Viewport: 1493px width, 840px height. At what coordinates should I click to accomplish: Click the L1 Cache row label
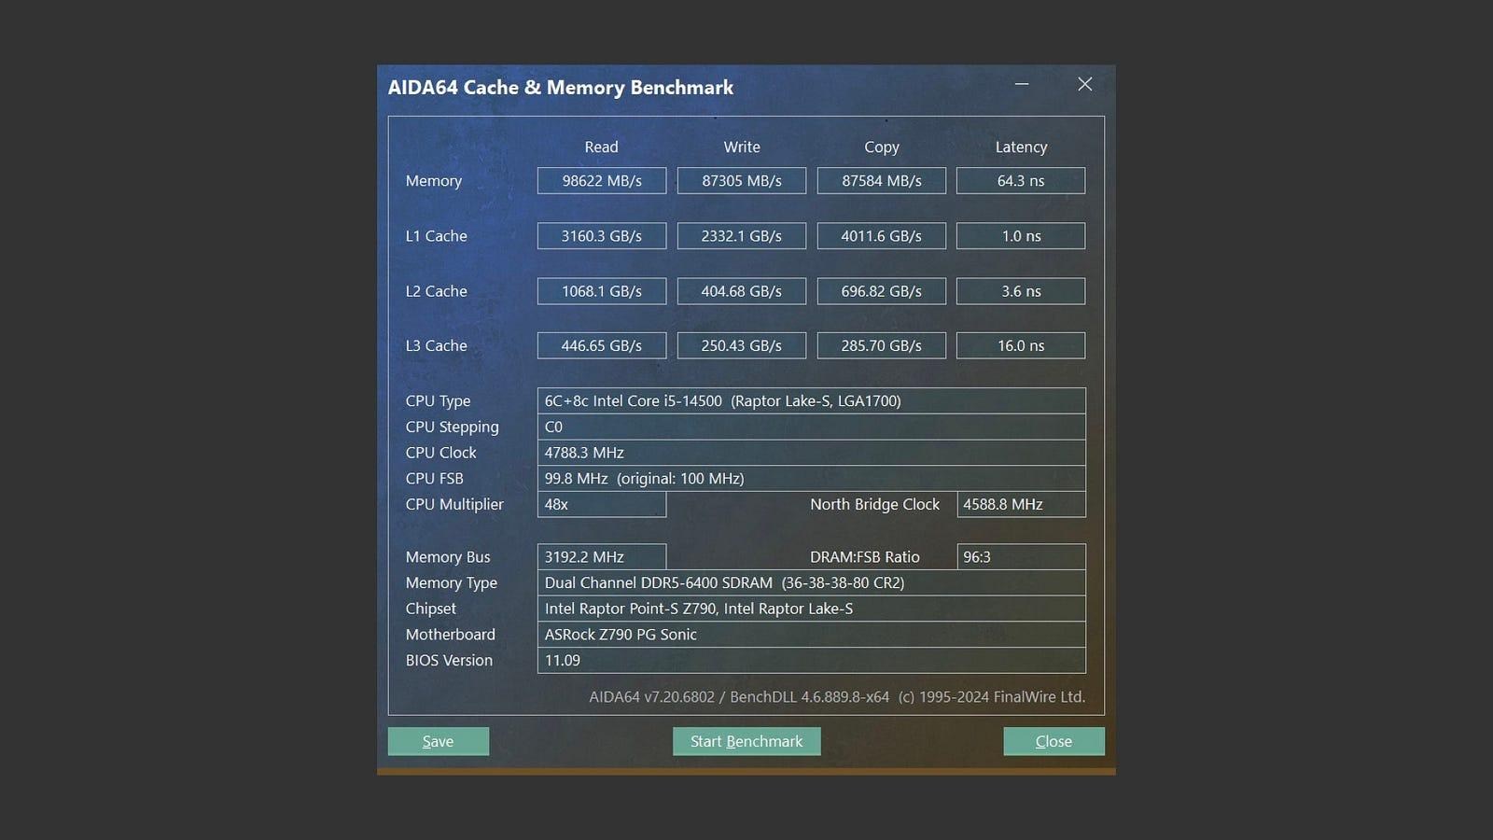pyautogui.click(x=436, y=235)
